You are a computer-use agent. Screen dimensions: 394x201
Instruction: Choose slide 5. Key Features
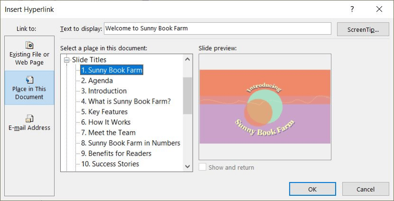pos(104,112)
